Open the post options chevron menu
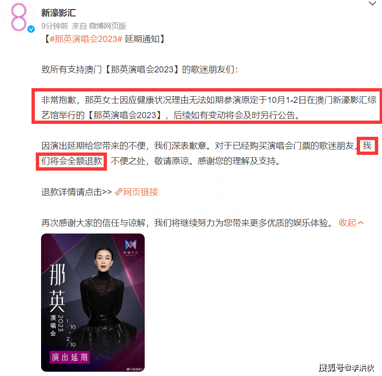 point(372,3)
